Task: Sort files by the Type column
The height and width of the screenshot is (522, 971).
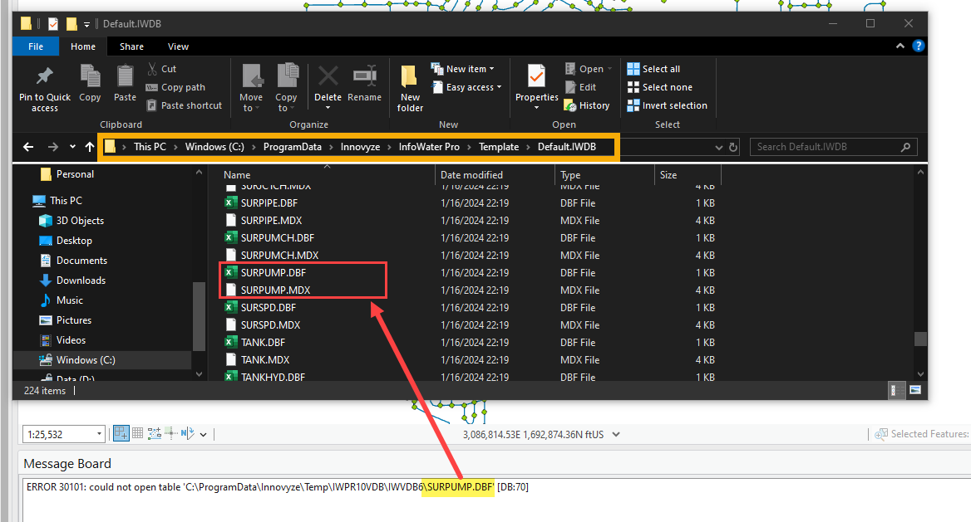Action: pos(570,175)
